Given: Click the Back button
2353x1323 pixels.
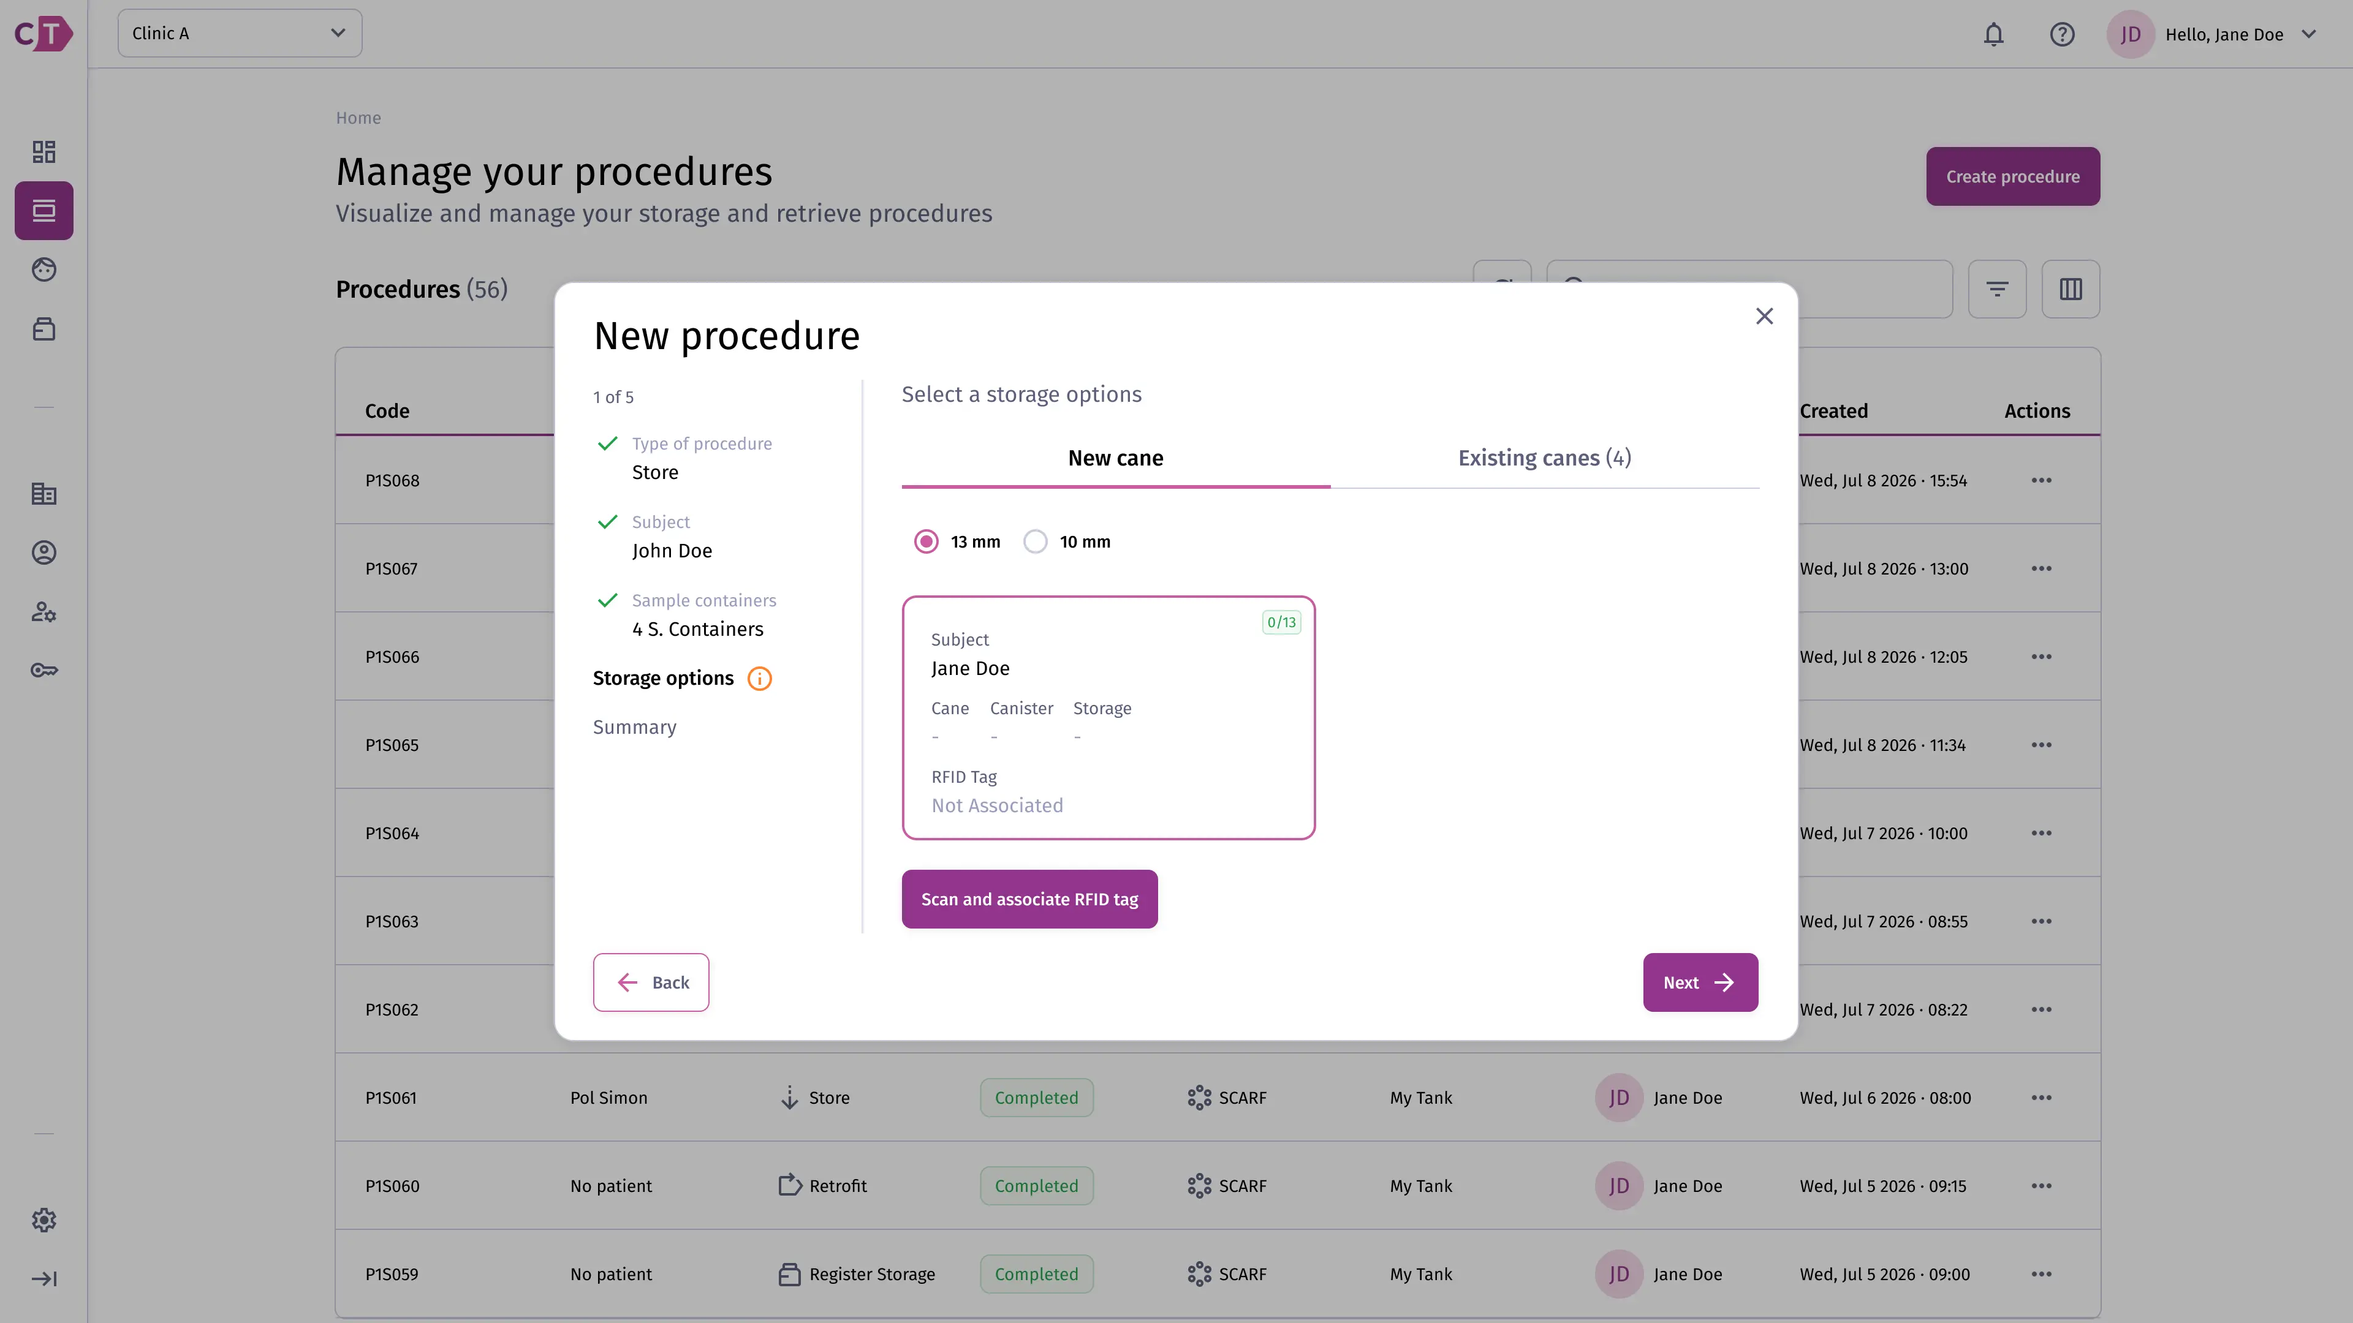Looking at the screenshot, I should [651, 982].
